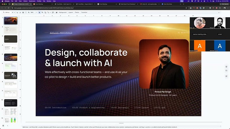Click the ADPLIST MENTORSHIP link on slide
Viewport: 230px width, 129px height.
(x=61, y=33)
